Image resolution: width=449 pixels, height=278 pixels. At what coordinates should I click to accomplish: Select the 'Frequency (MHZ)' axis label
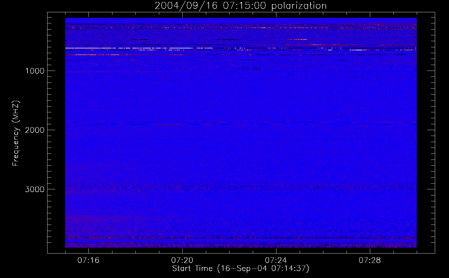[x=16, y=133]
